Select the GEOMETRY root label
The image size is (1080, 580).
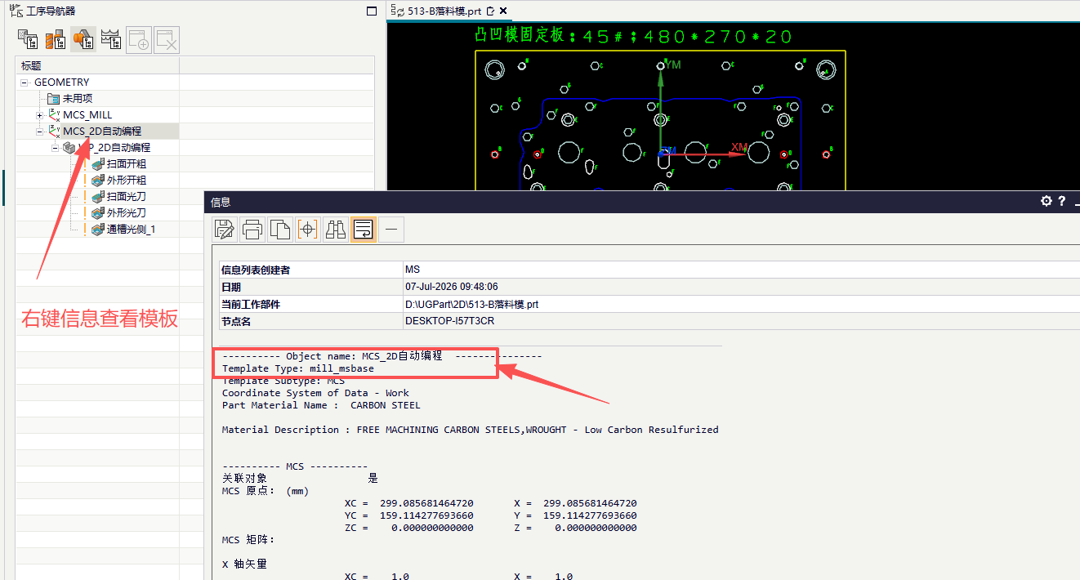pos(62,83)
